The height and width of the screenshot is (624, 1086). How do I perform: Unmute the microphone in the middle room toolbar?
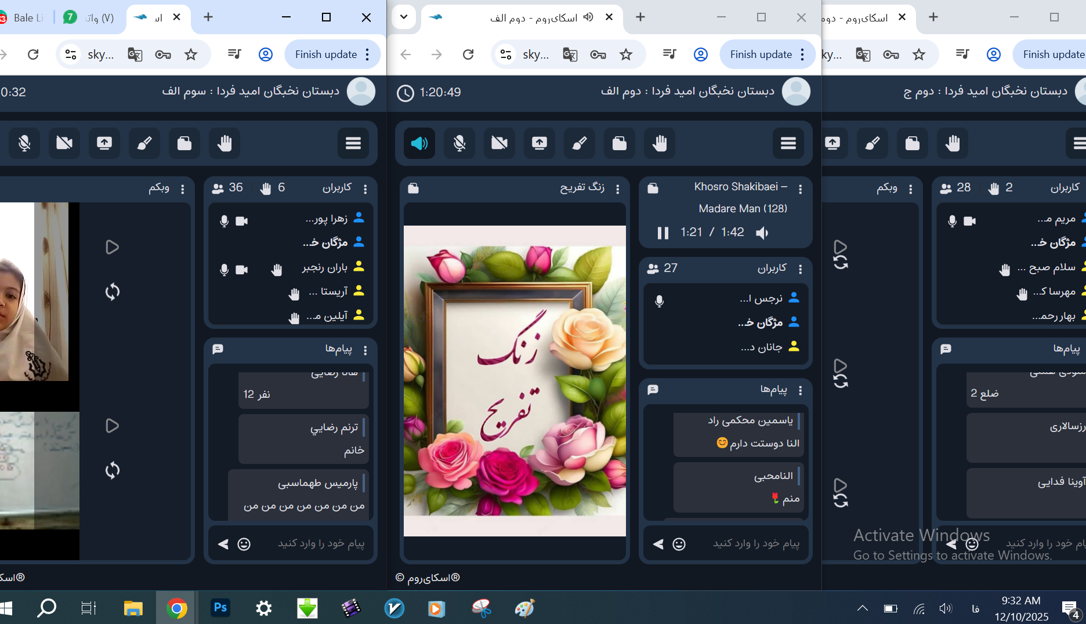pyautogui.click(x=459, y=143)
